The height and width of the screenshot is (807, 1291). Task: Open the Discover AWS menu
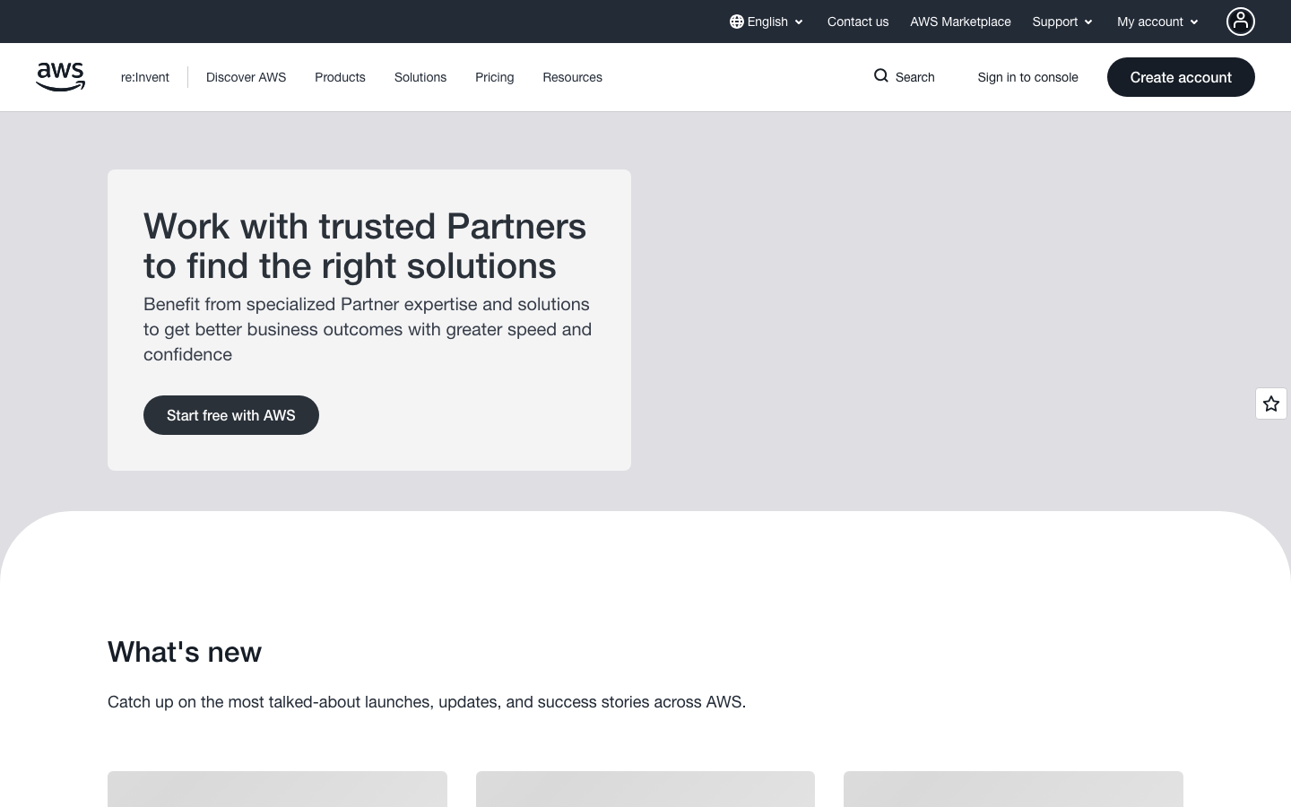[x=247, y=77]
